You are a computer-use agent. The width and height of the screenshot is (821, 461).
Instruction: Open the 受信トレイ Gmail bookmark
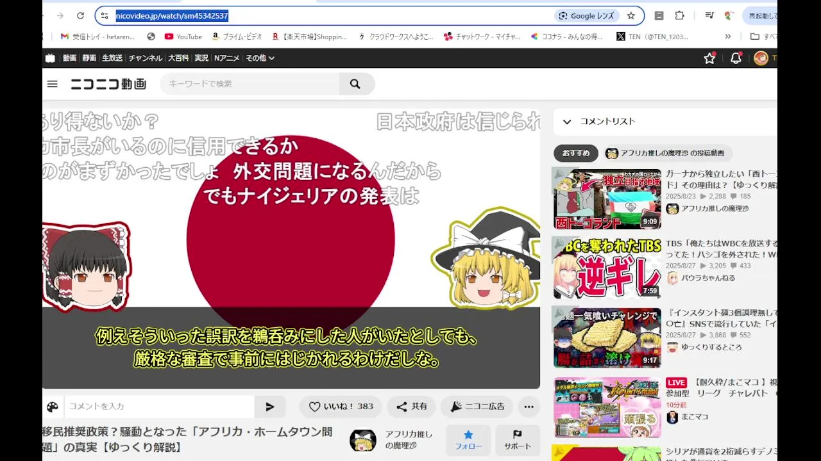98,36
